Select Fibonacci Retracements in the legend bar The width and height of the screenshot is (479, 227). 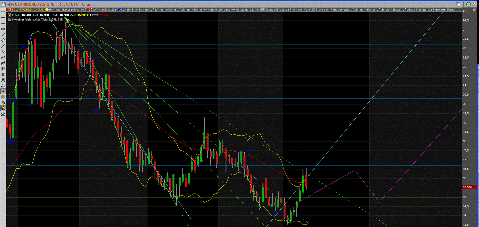tap(332, 10)
